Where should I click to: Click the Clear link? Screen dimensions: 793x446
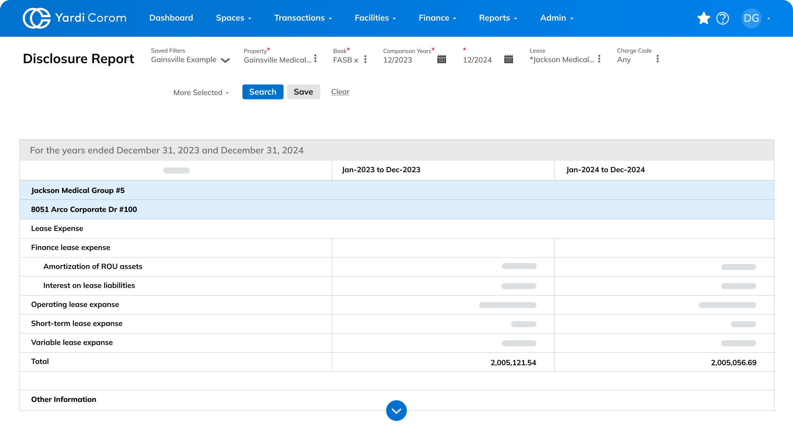tap(340, 92)
